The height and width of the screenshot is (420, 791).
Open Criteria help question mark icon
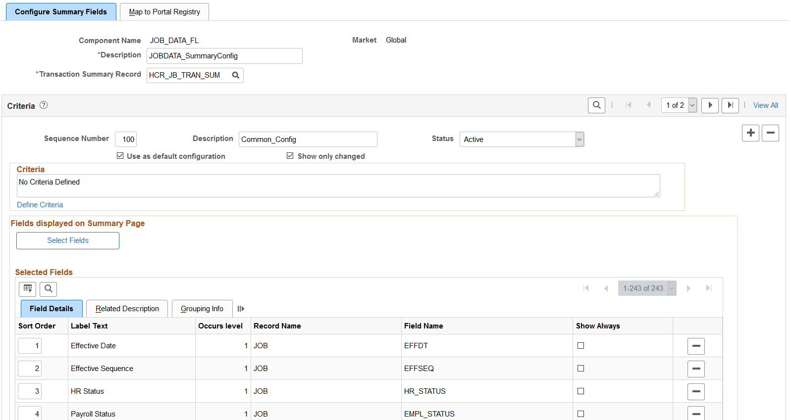[44, 105]
